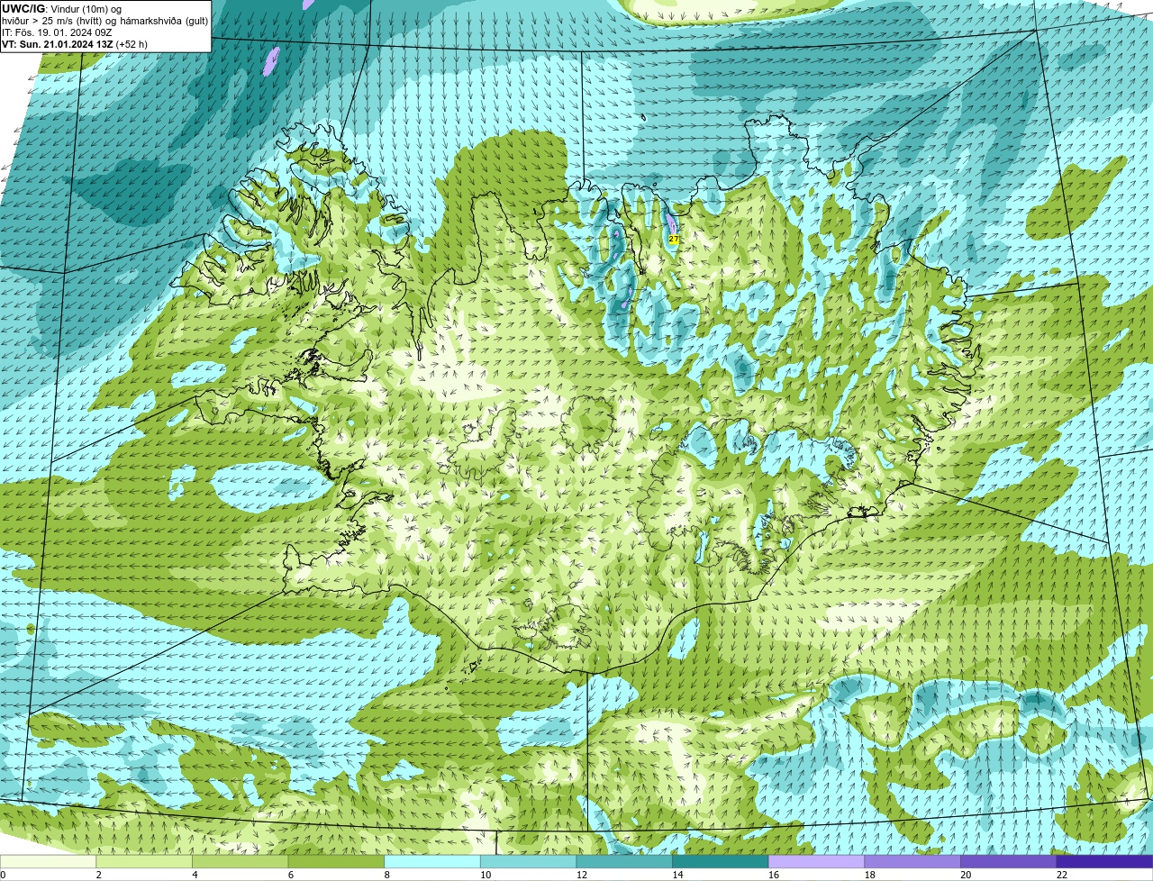This screenshot has width=1153, height=881.
Task: Select the 20–22 m/s violet color swatch
Action: [1009, 861]
